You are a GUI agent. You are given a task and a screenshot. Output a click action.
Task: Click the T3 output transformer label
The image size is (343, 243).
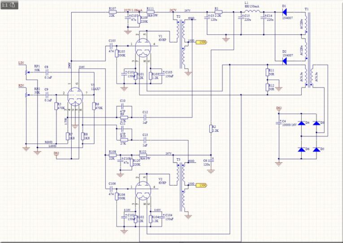pos(178,160)
